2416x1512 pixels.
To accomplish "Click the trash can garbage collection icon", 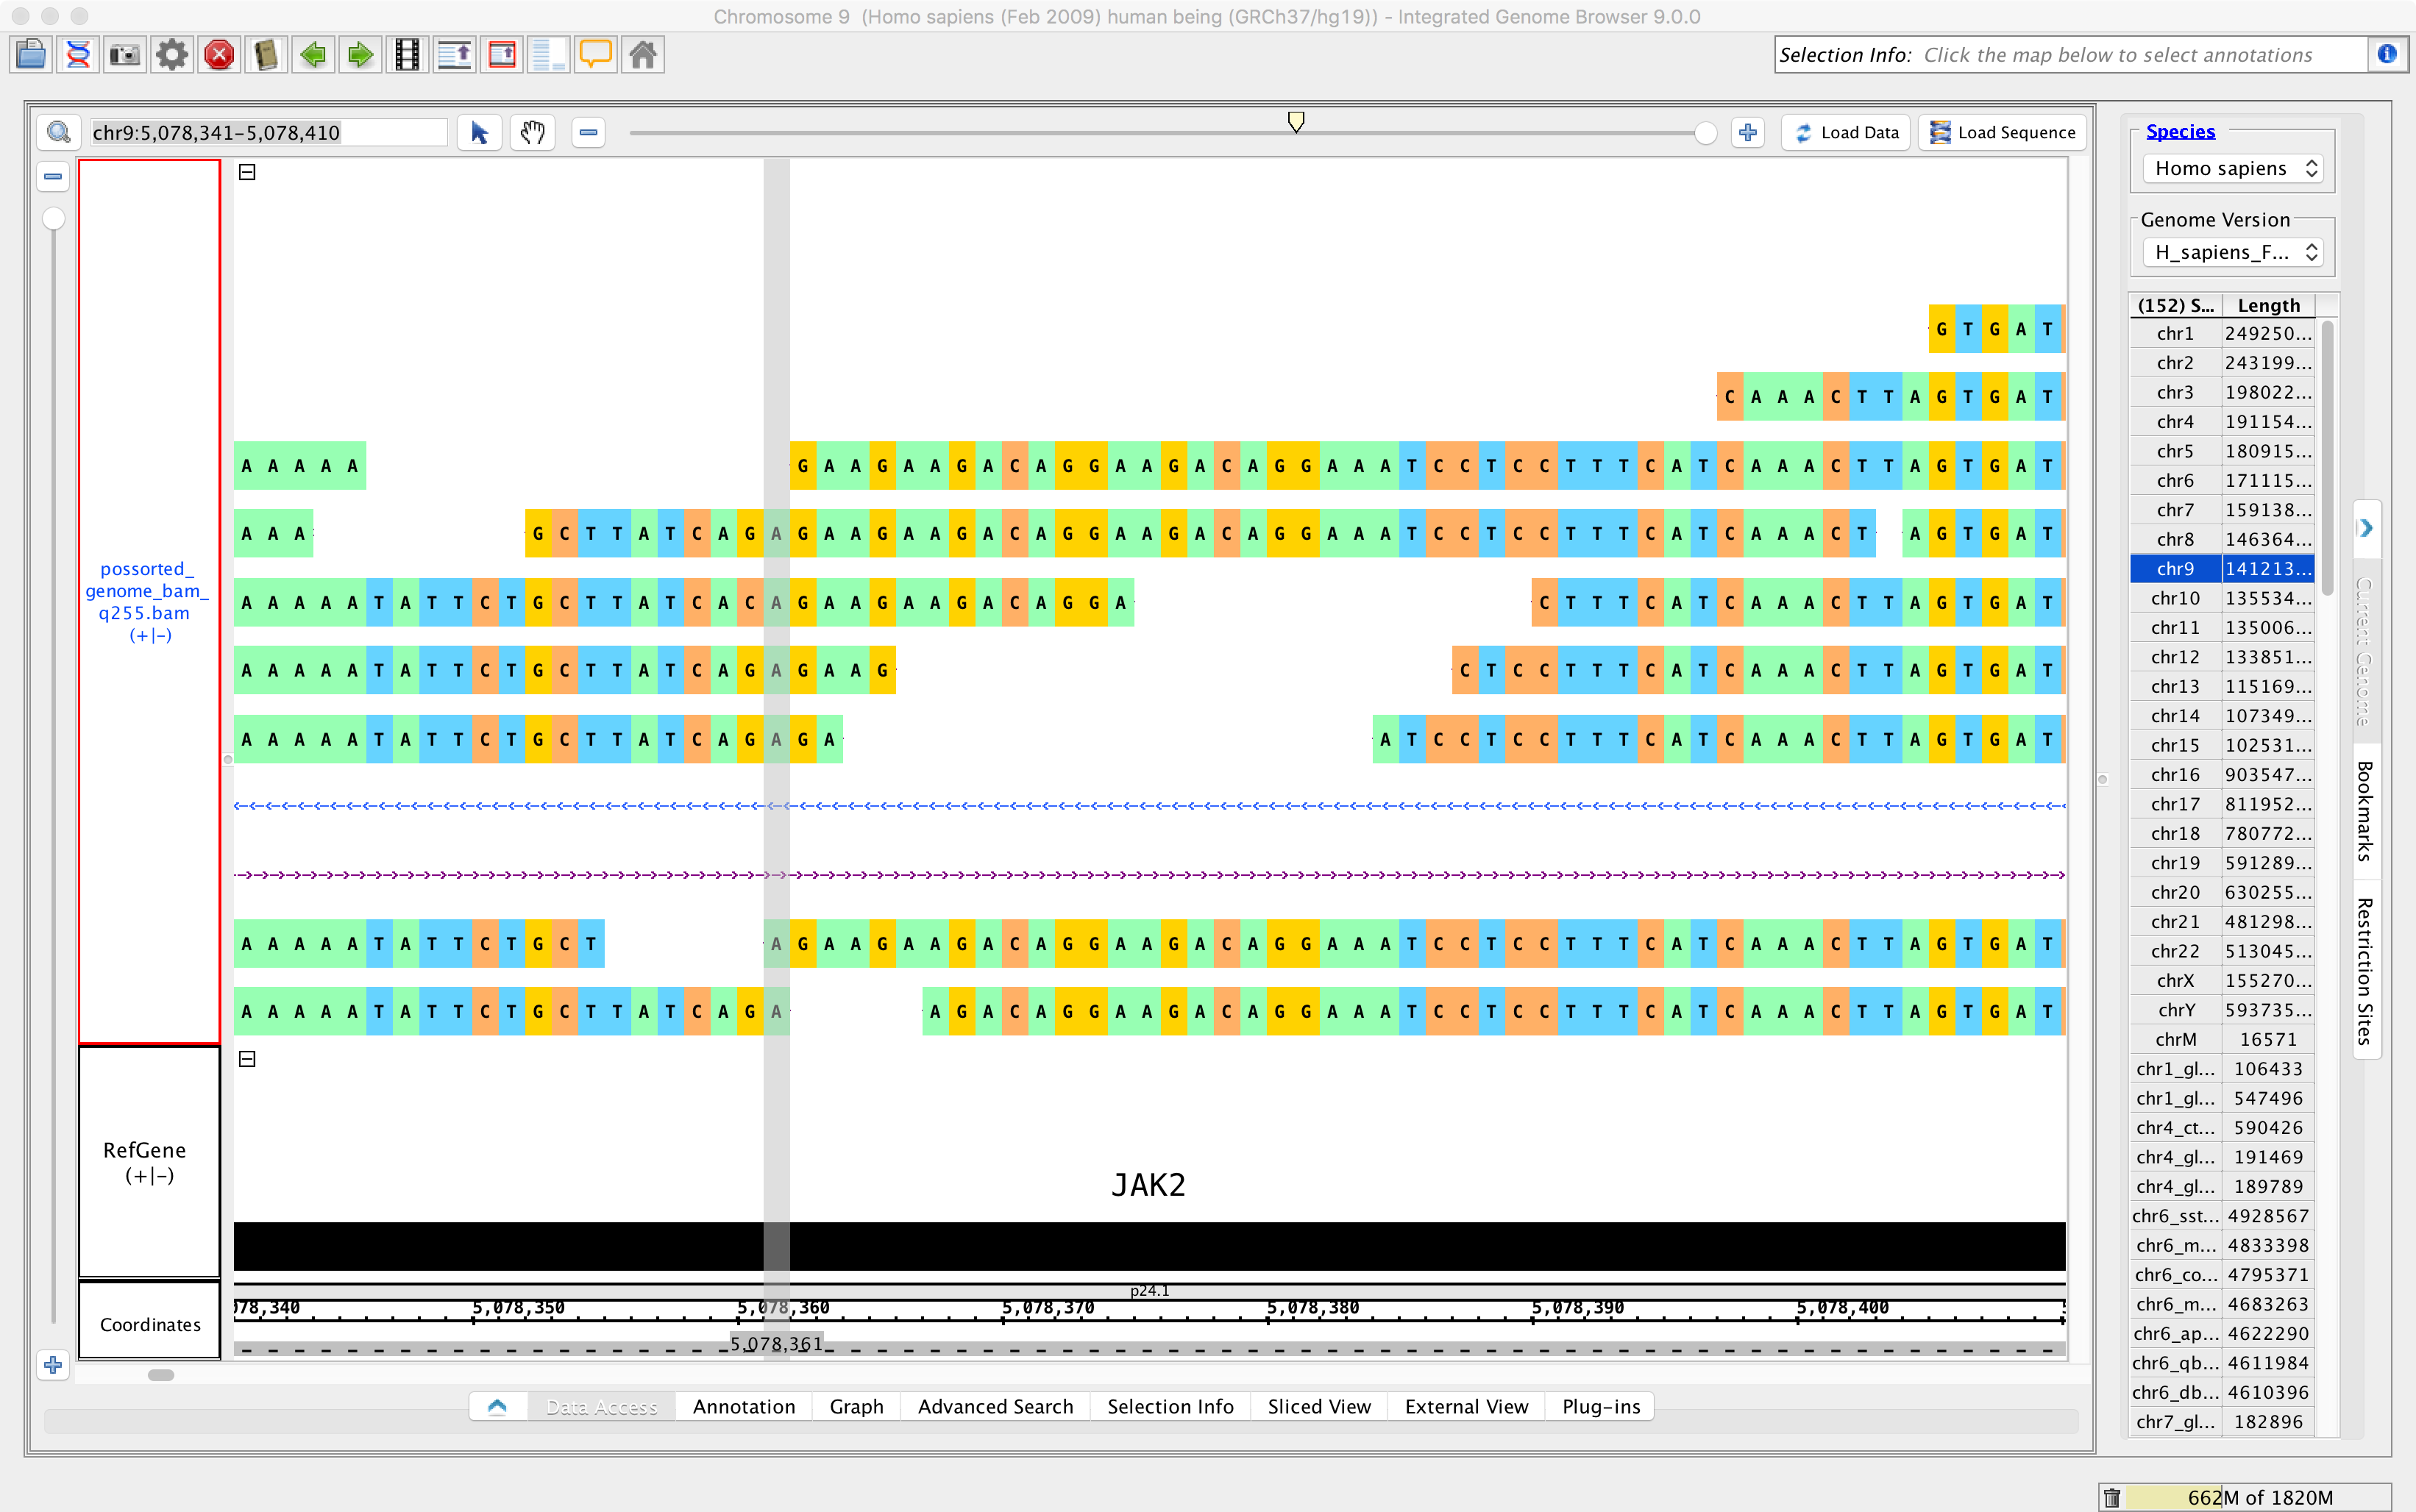I will tap(2112, 1497).
